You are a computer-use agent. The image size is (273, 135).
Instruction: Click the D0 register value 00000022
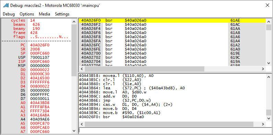tap(40, 70)
